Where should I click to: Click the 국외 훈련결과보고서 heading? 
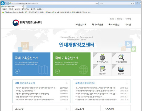pos(85,83)
